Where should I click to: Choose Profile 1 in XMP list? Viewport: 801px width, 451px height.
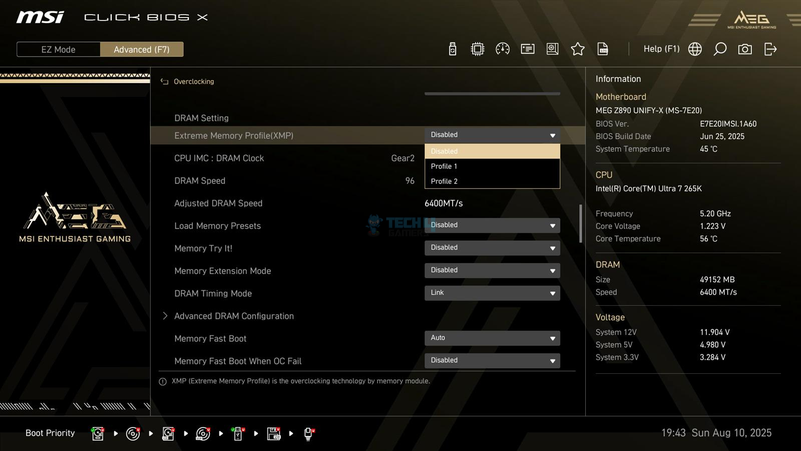pyautogui.click(x=492, y=166)
